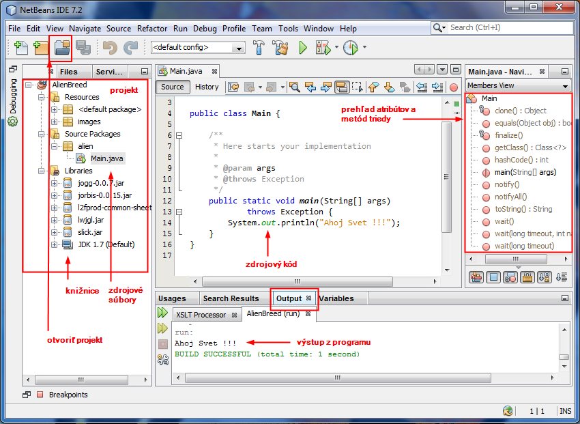Expand the JDK 1.7 (Default) node
This screenshot has width=580, height=424.
[54, 244]
